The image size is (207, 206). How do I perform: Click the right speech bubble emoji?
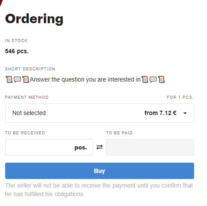153,79
